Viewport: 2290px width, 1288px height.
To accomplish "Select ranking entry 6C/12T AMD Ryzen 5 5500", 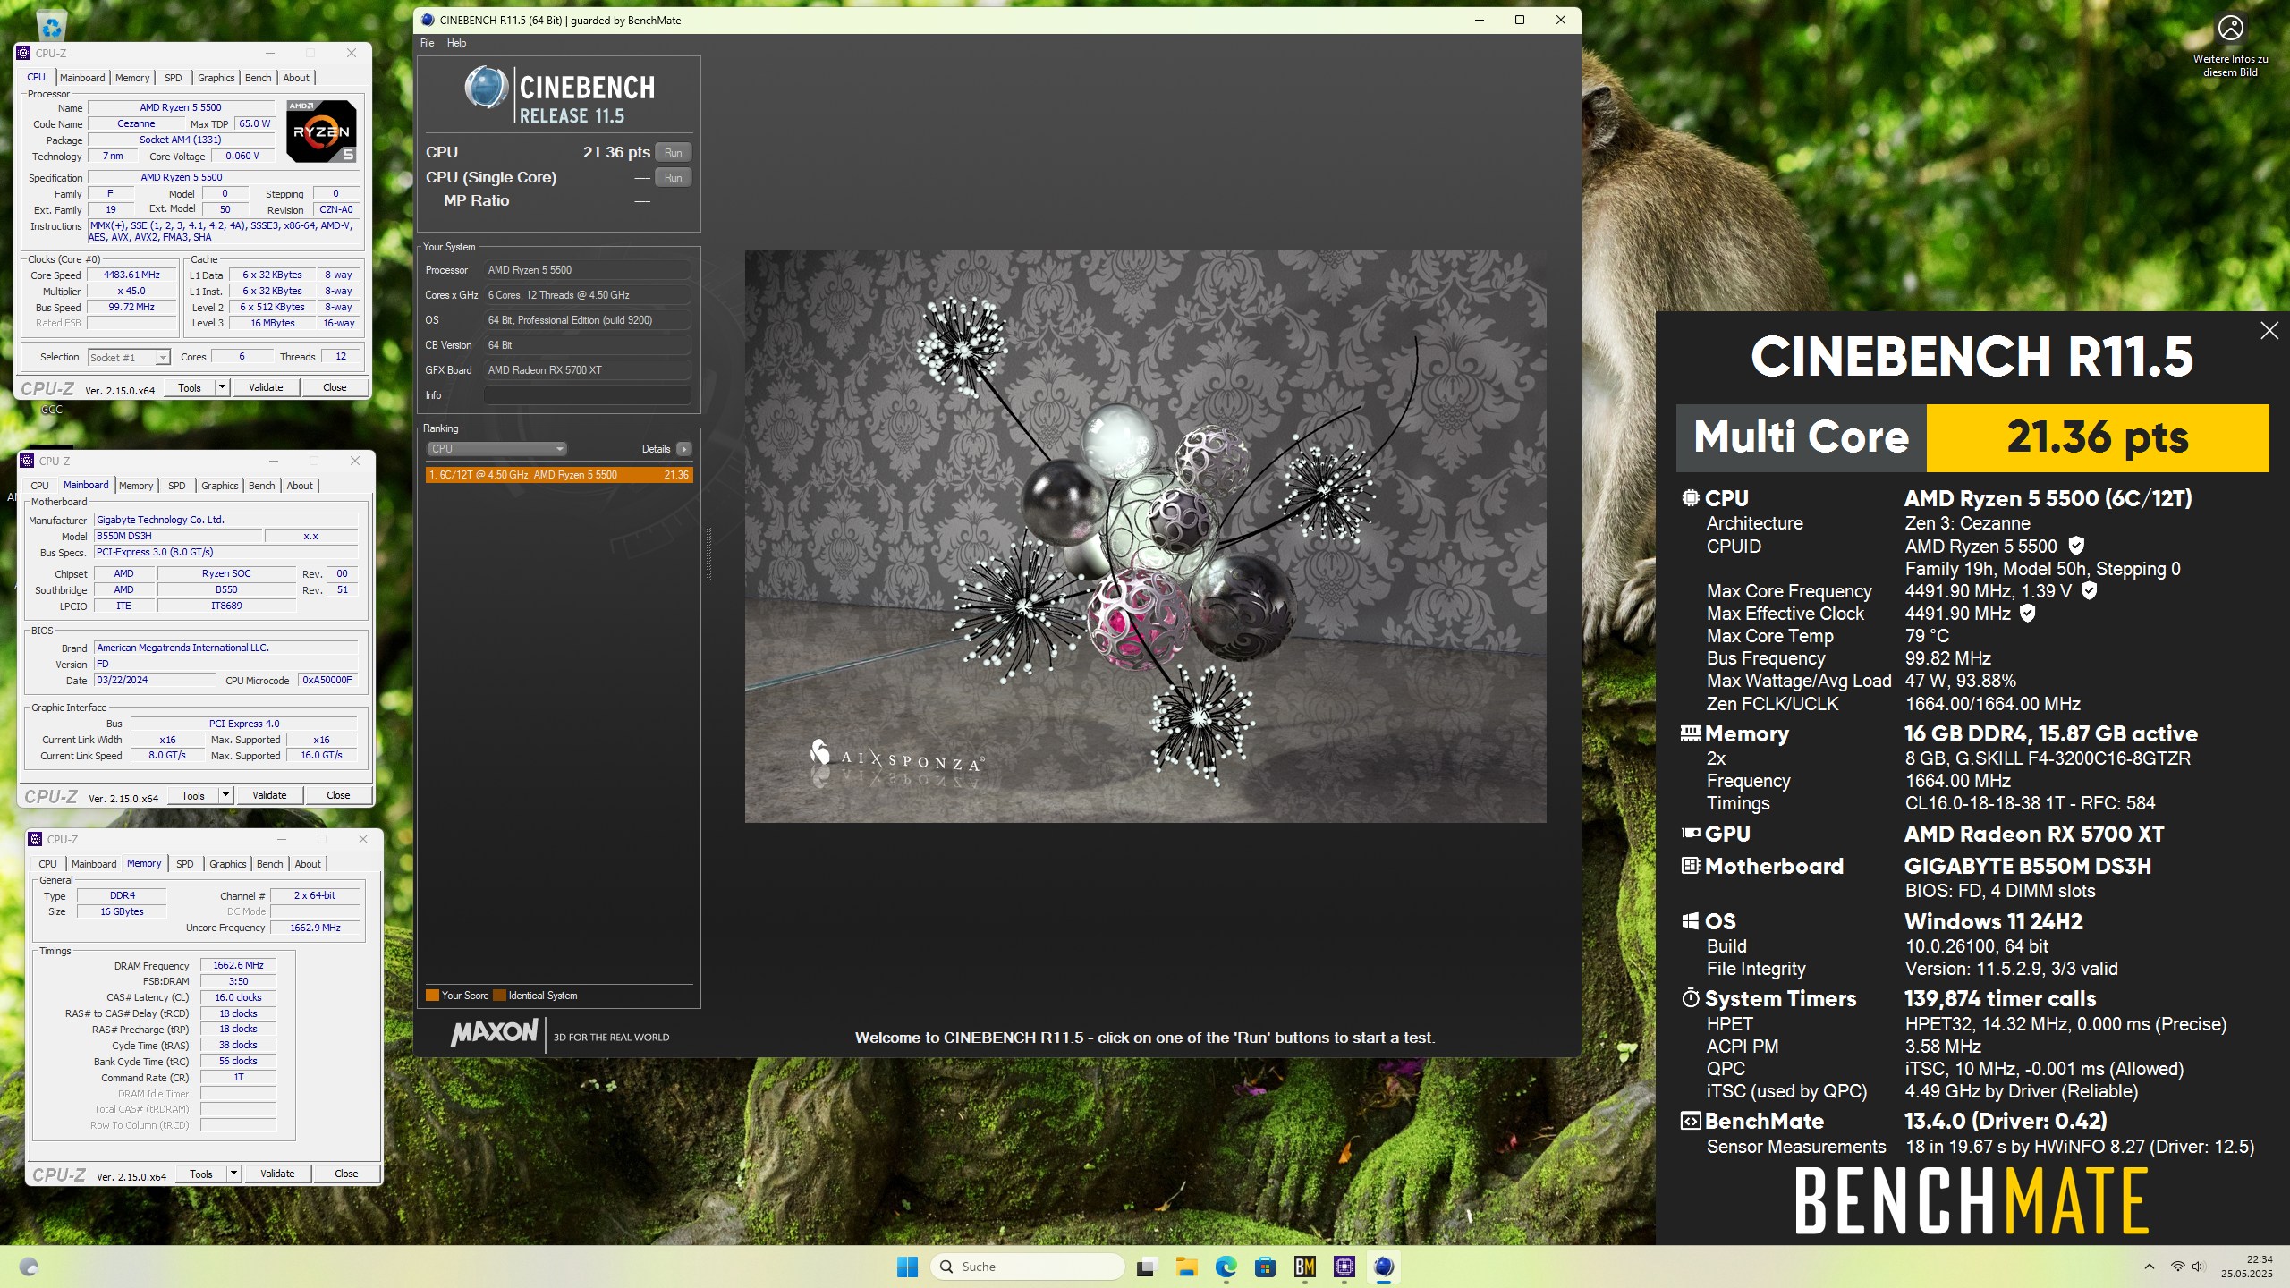I will [x=559, y=475].
